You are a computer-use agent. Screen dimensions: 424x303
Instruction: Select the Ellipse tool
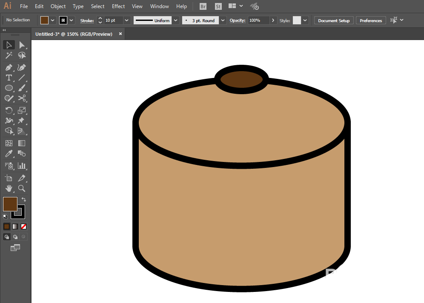(x=9, y=88)
